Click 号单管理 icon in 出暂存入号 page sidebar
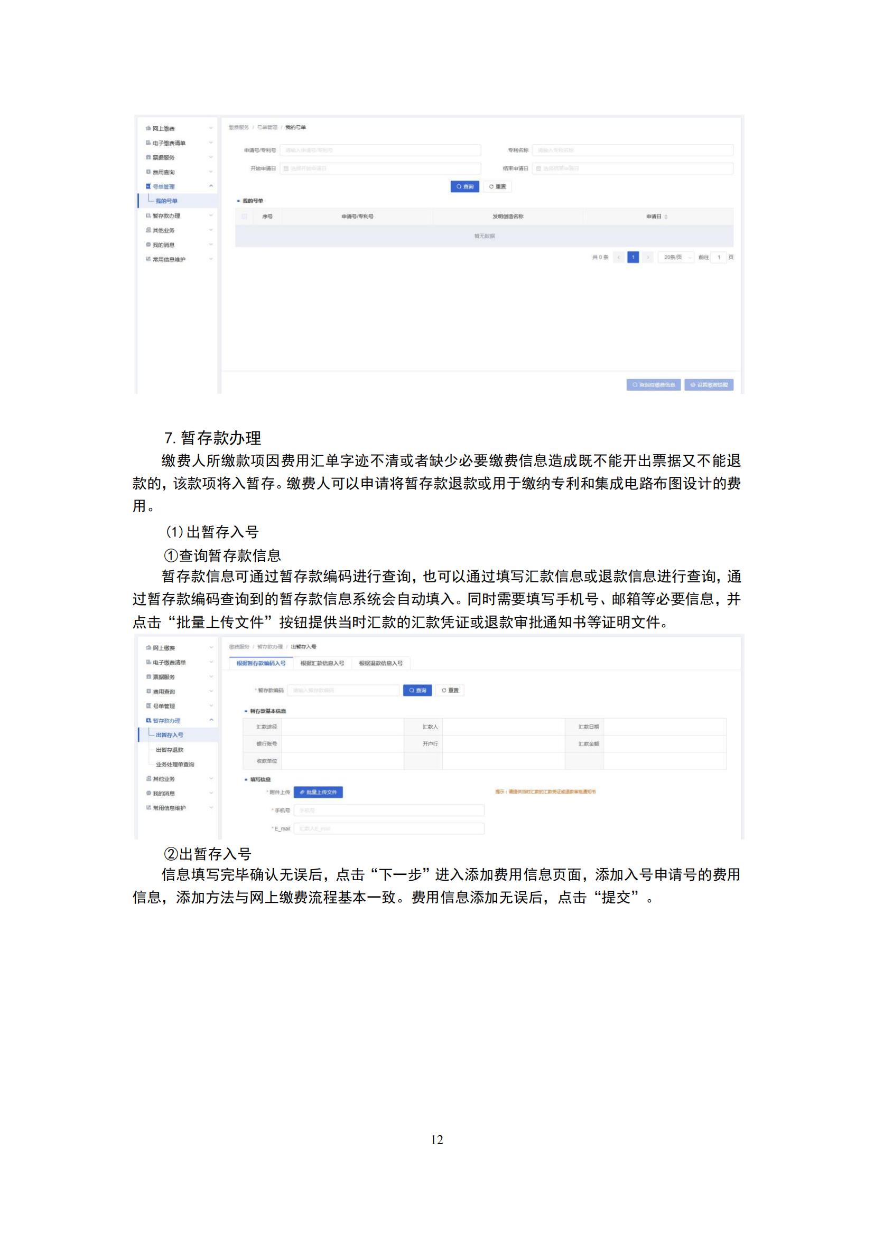The image size is (874, 1235). click(x=149, y=706)
